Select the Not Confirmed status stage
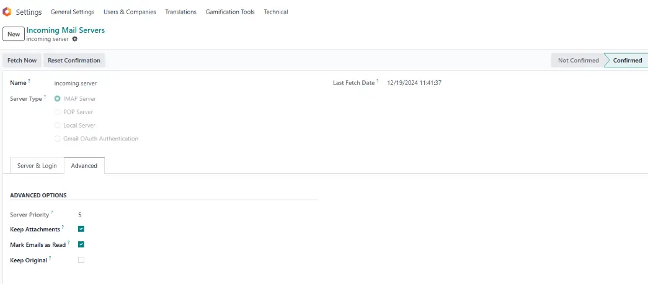This screenshot has width=648, height=284. [578, 61]
